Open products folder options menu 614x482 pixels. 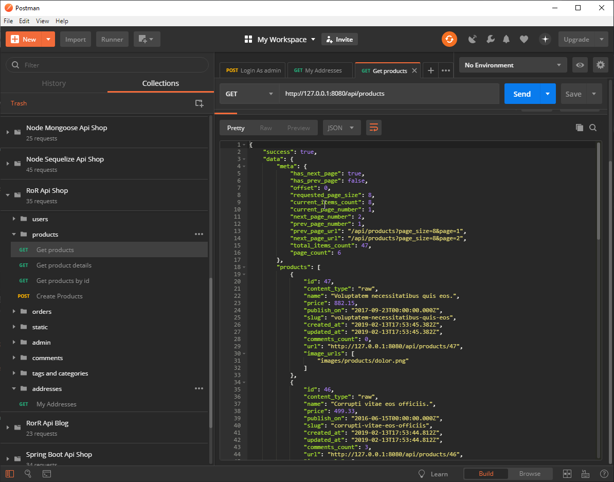pyautogui.click(x=199, y=235)
